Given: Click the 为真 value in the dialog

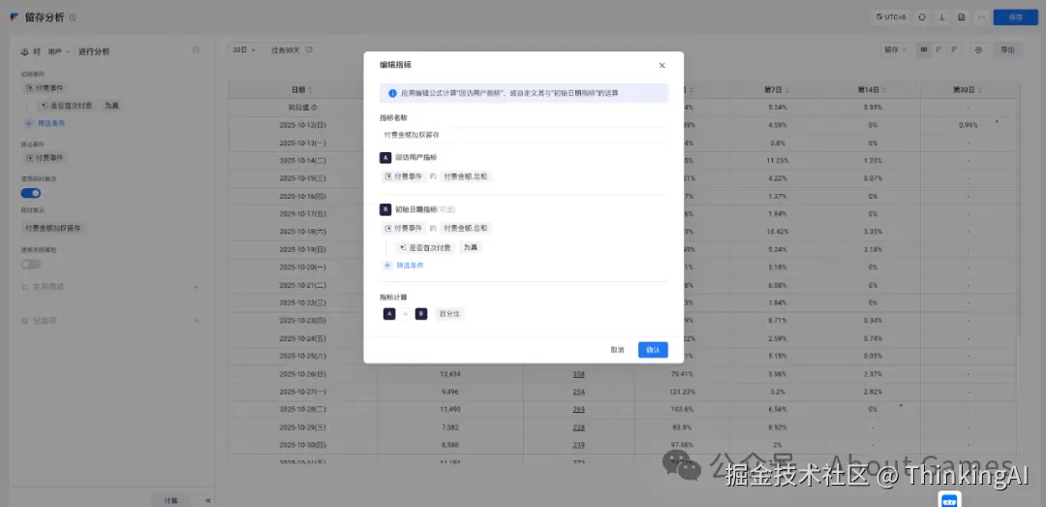Looking at the screenshot, I should coord(471,247).
